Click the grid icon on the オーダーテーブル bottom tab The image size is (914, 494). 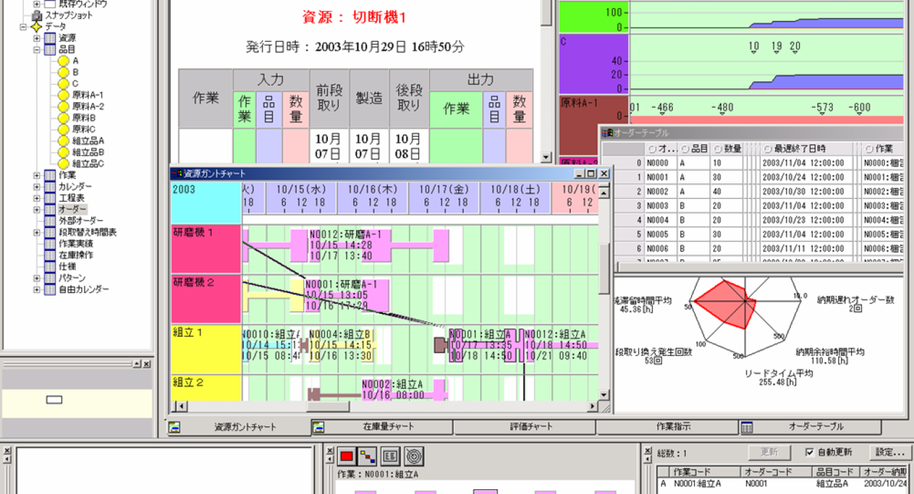pos(747,427)
